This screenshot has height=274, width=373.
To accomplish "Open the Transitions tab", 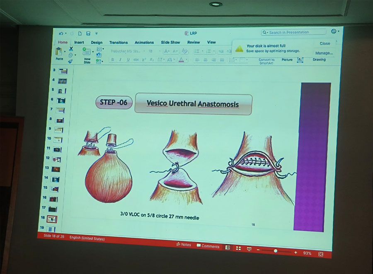I will (x=119, y=42).
